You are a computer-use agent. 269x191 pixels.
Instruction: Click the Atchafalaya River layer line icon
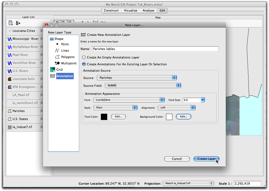click(10, 47)
